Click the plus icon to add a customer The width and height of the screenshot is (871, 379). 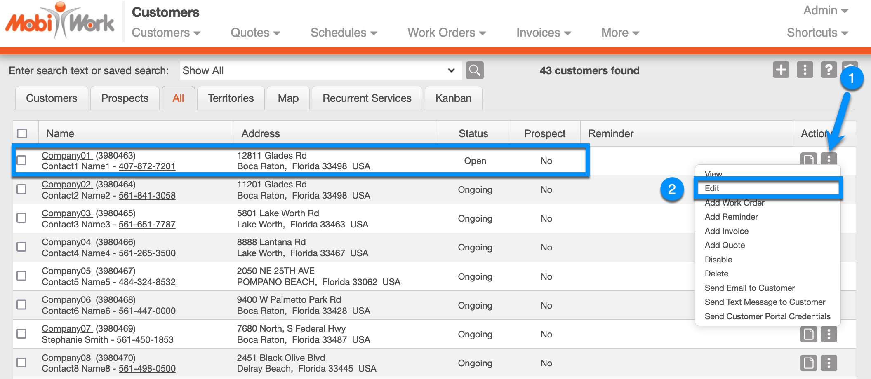(x=781, y=70)
